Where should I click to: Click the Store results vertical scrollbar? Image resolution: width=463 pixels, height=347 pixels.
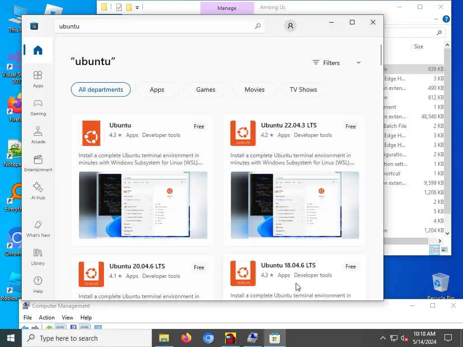click(x=381, y=55)
